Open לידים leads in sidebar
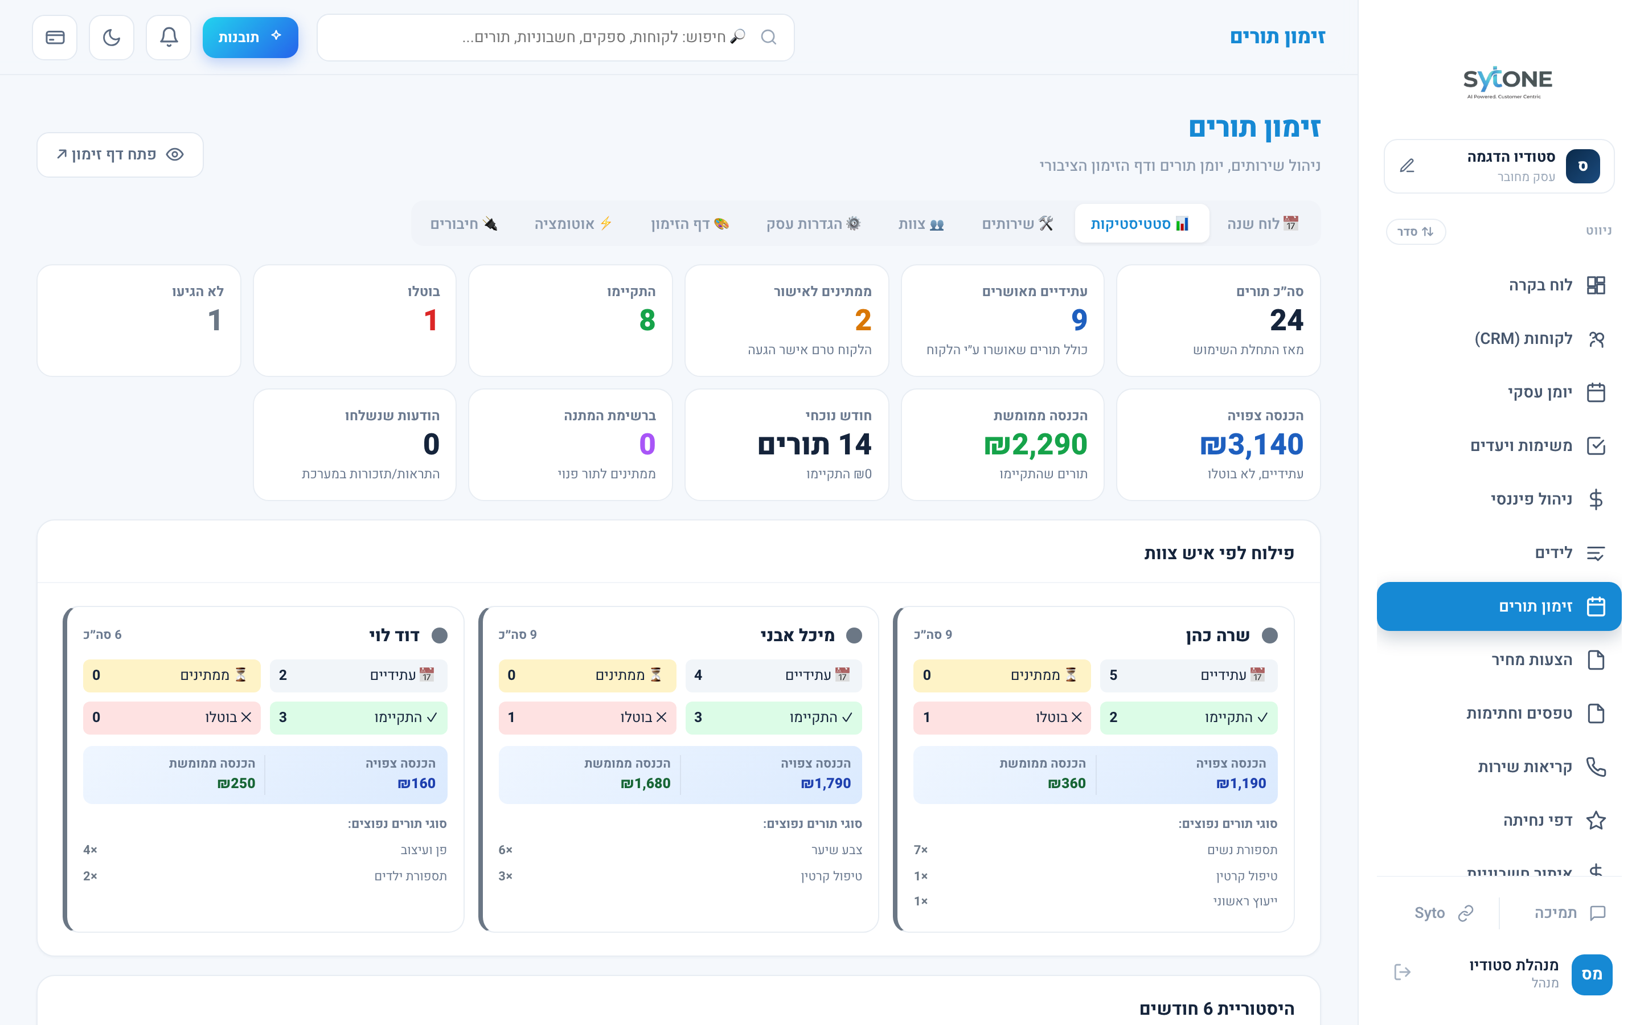This screenshot has width=1640, height=1025. [x=1499, y=552]
